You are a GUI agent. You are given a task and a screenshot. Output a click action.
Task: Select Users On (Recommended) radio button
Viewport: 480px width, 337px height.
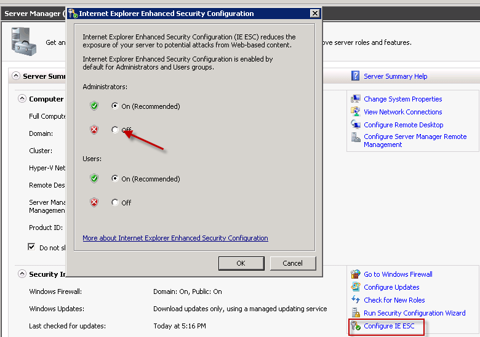pyautogui.click(x=115, y=178)
